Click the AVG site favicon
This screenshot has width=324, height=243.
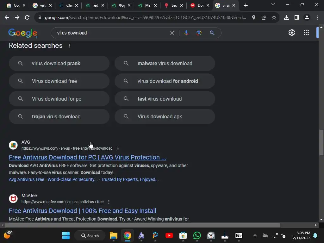click(13, 145)
